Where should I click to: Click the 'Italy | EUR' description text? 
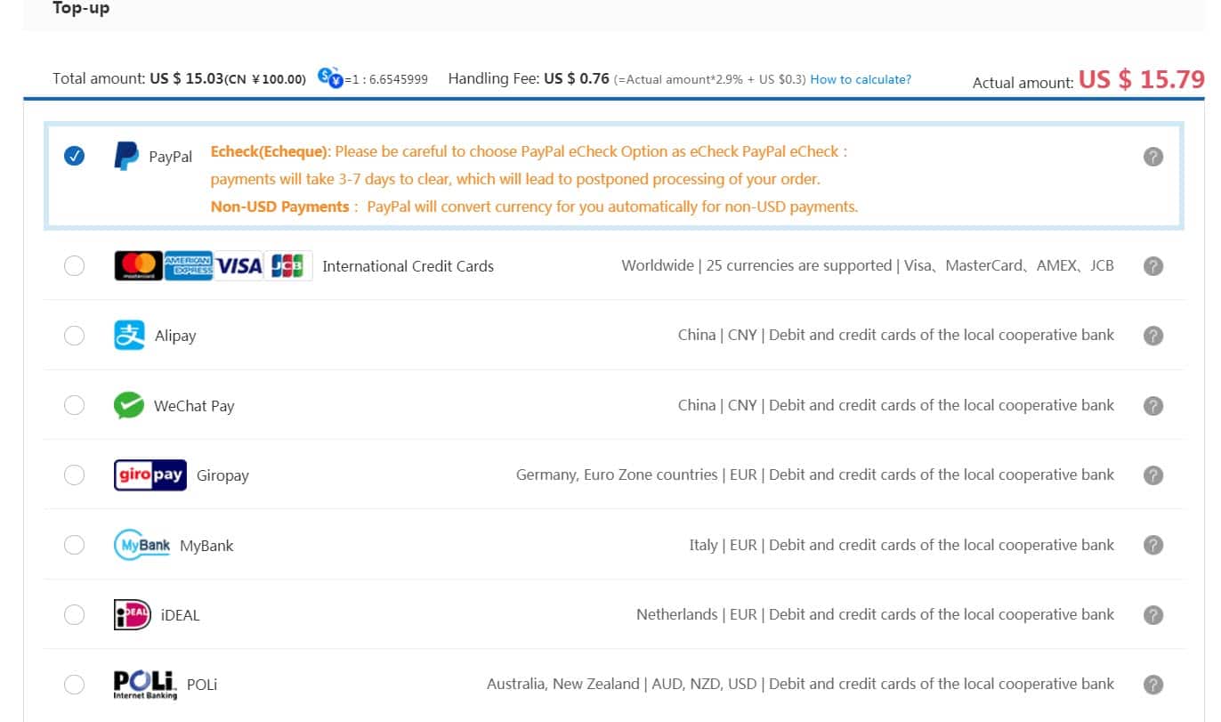724,545
